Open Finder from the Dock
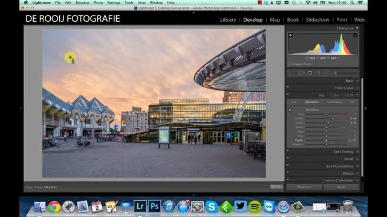The height and width of the screenshot is (217, 387). point(40,207)
